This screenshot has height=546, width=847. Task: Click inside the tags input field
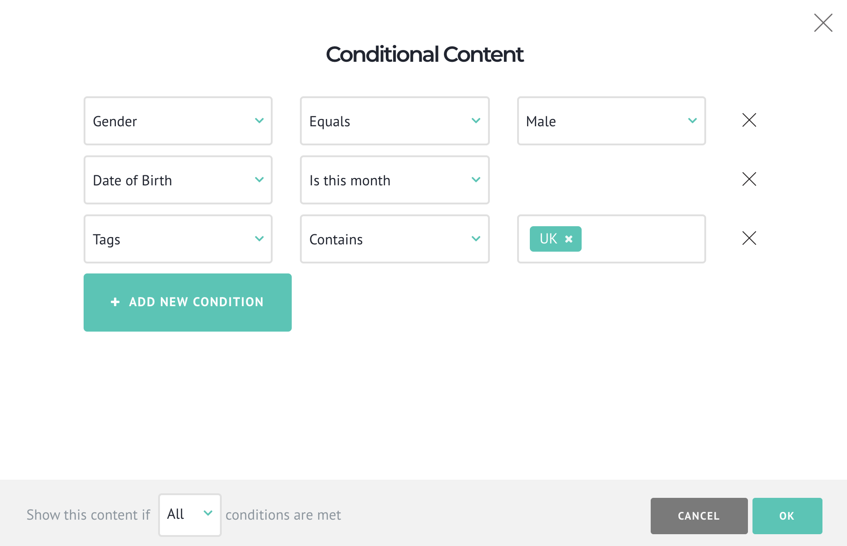click(643, 239)
